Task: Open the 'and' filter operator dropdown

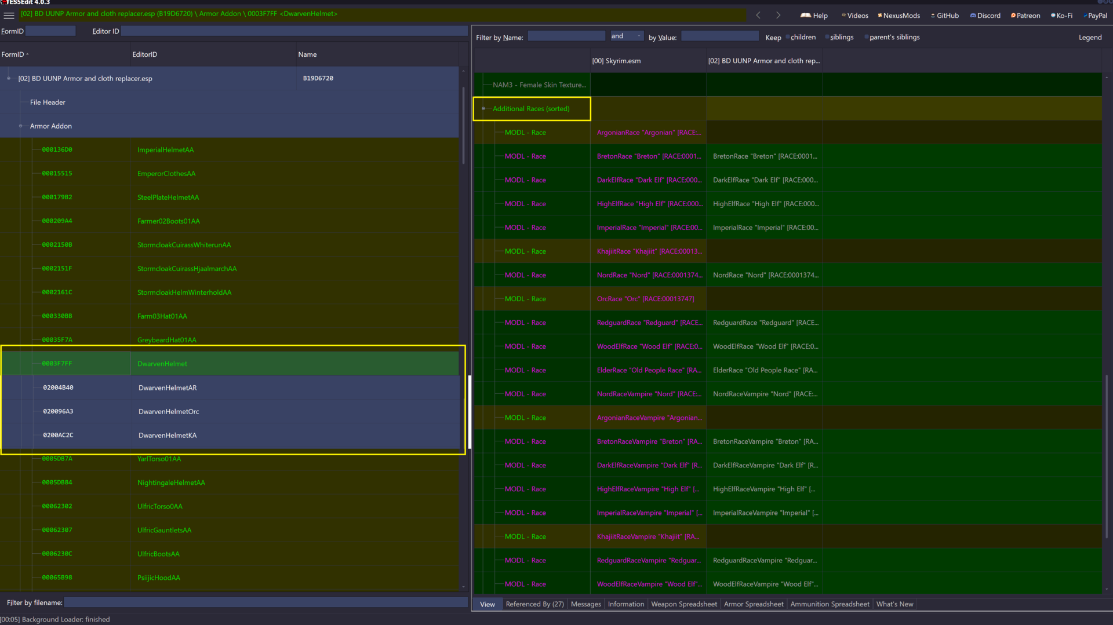Action: click(x=627, y=36)
